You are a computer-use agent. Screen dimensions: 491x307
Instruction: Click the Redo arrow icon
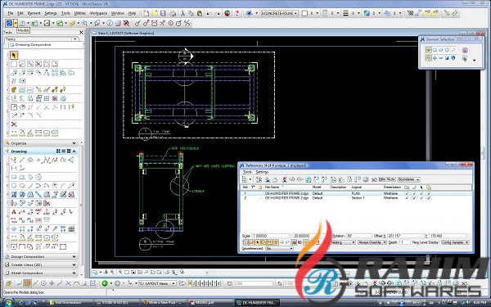click(218, 13)
